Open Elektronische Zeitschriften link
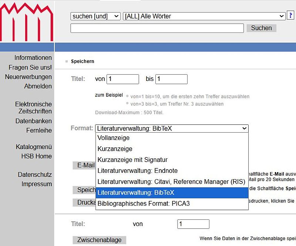The width and height of the screenshot is (296, 246). pos(33,108)
